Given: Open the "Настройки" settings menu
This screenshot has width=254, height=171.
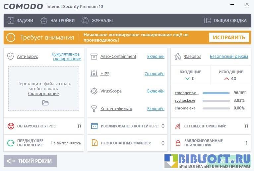Looking at the screenshot, I should tap(58, 21).
